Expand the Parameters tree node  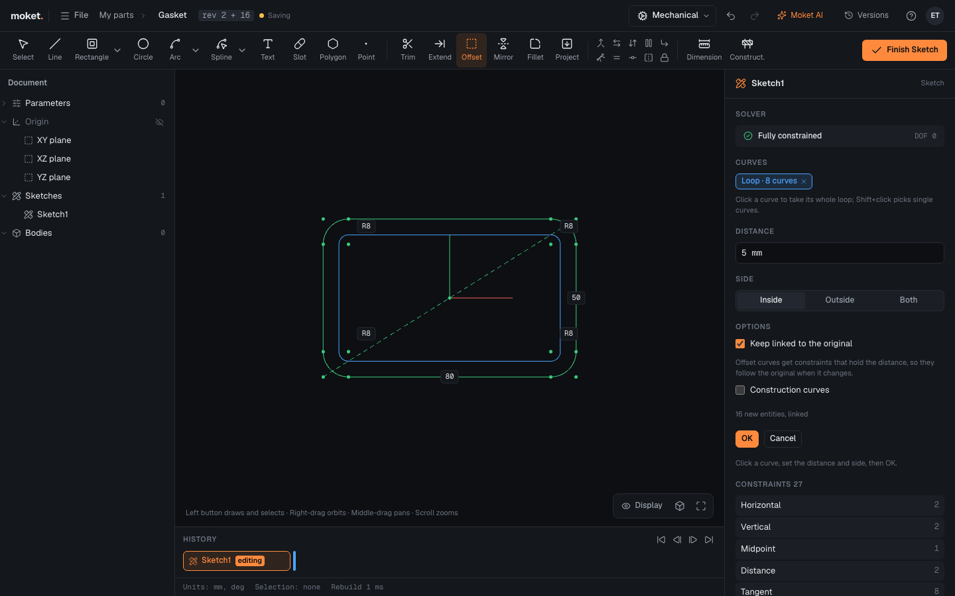[x=5, y=103]
